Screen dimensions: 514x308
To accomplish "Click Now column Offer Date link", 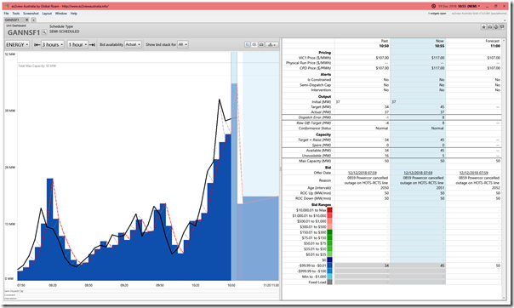I will [418, 173].
